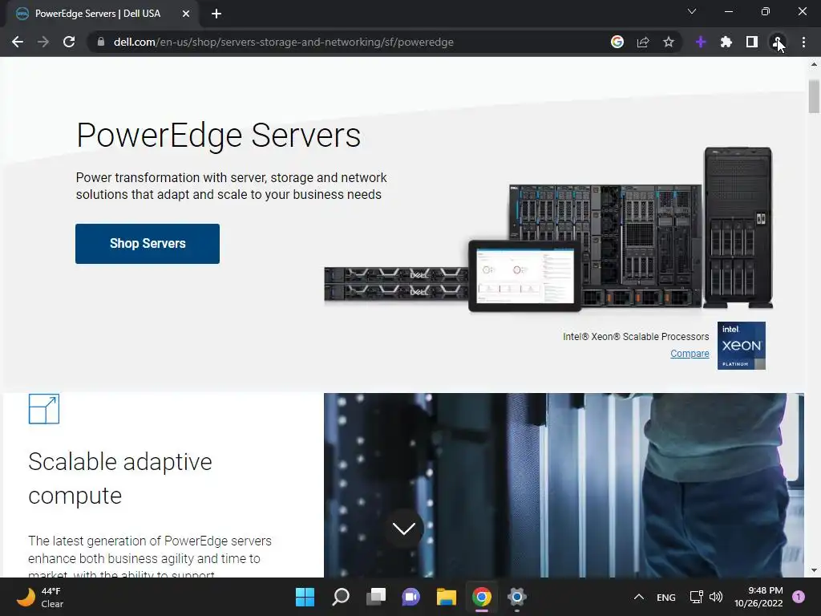Open volume speaker tray icon

point(715,597)
